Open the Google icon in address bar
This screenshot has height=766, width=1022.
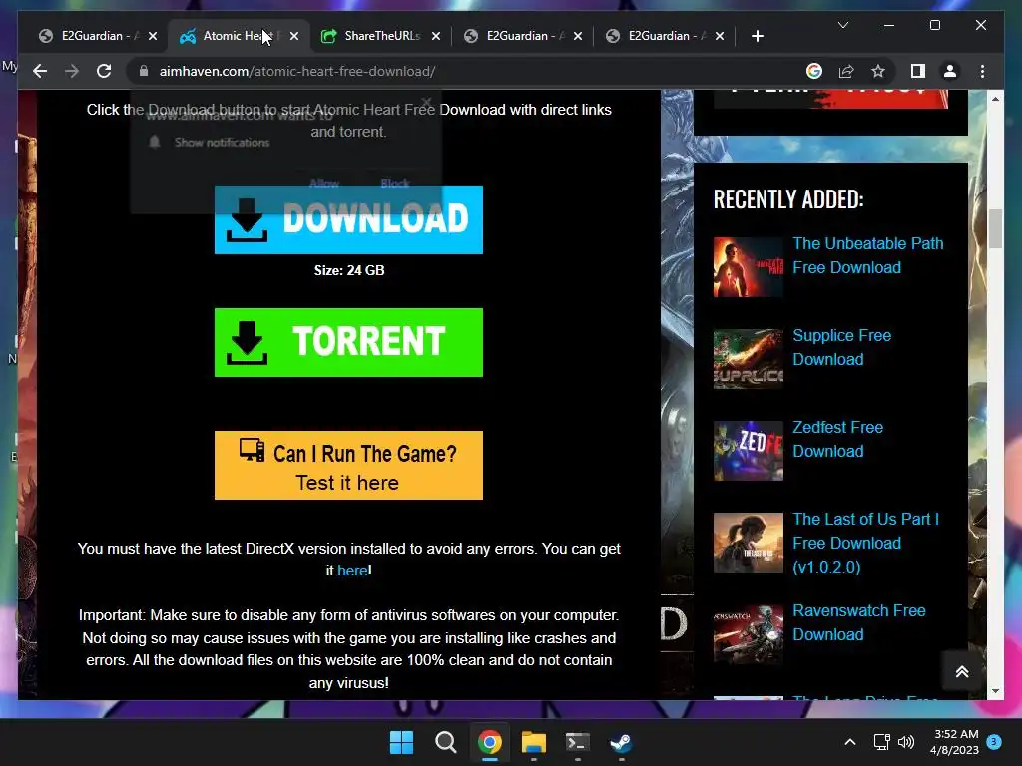pos(814,71)
